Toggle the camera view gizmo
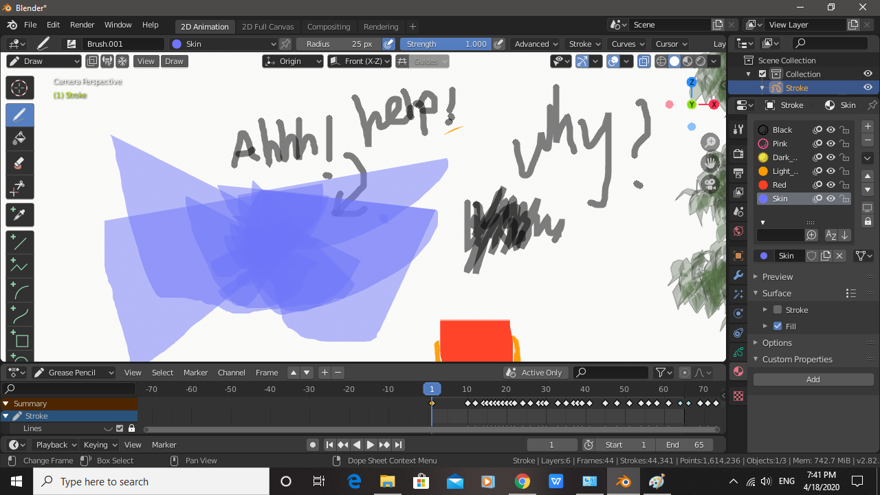The image size is (880, 495). [x=710, y=184]
